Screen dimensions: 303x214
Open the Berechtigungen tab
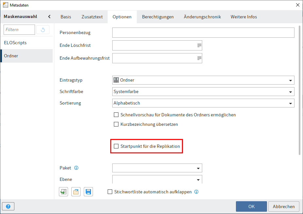coord(158,17)
